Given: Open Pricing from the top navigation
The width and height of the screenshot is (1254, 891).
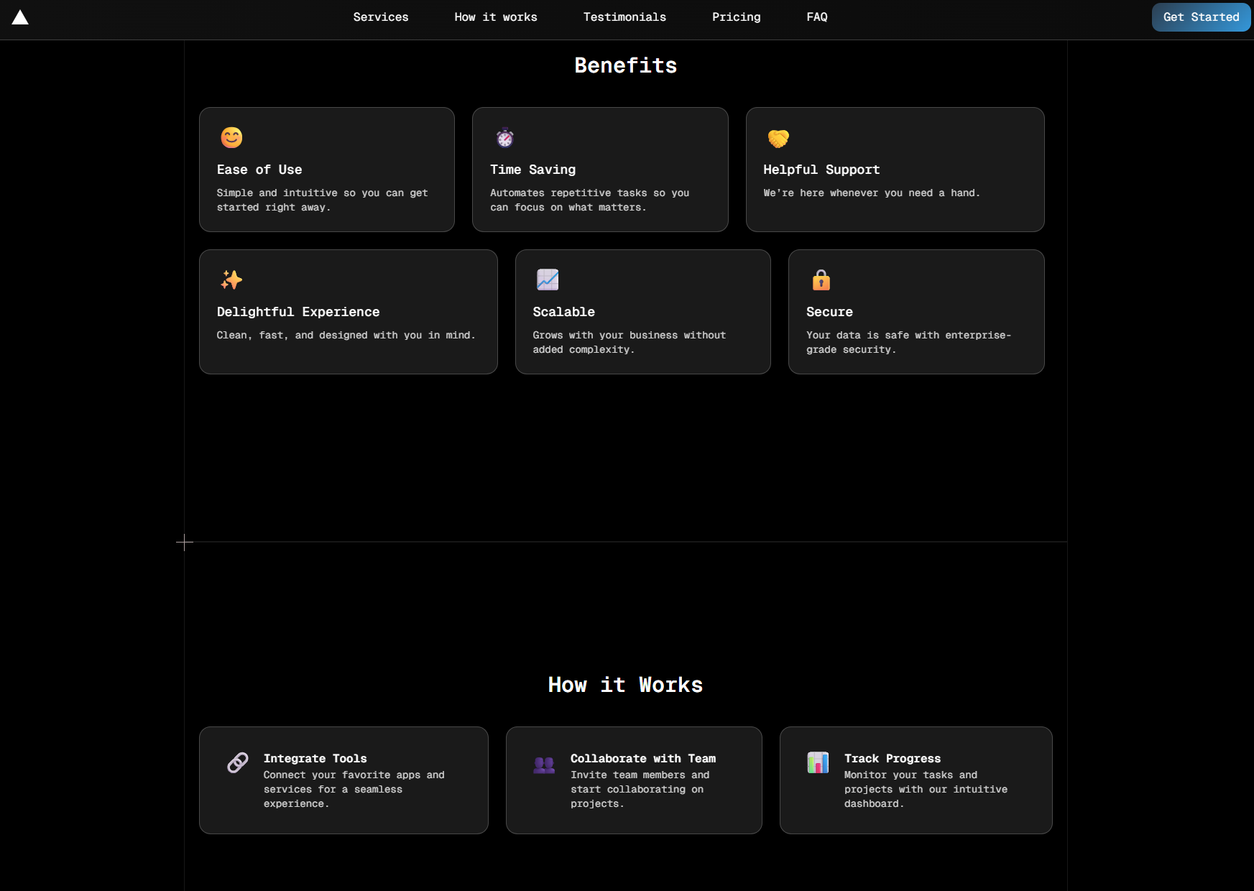Looking at the screenshot, I should click(x=736, y=17).
